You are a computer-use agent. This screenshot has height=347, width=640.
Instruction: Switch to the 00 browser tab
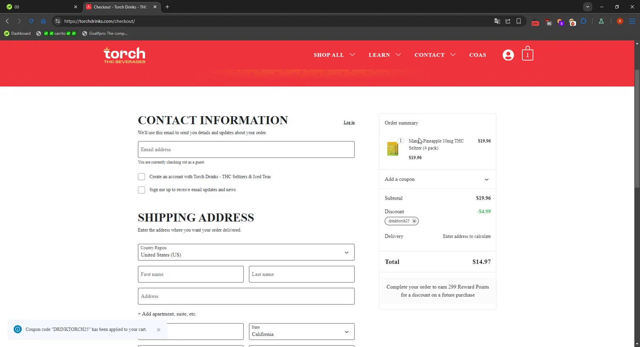41,7
